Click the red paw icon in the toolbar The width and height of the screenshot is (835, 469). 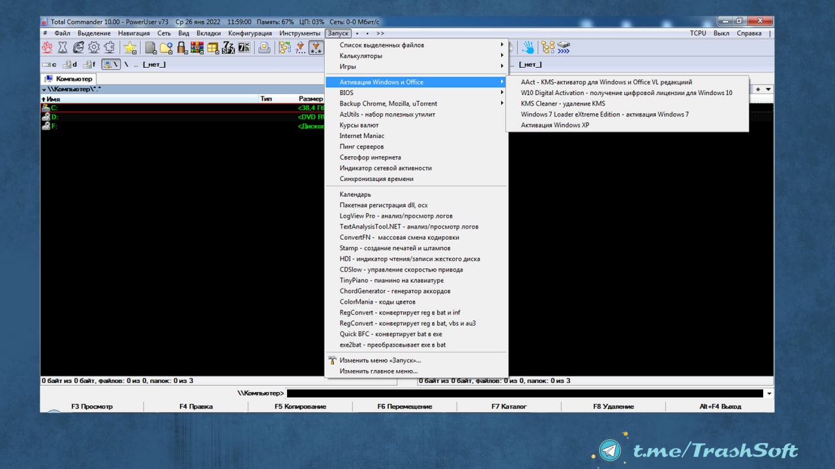tap(47, 47)
